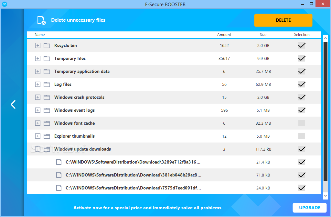The image size is (331, 217).
Task: Expand the Recycle bin category
Action: pos(38,45)
